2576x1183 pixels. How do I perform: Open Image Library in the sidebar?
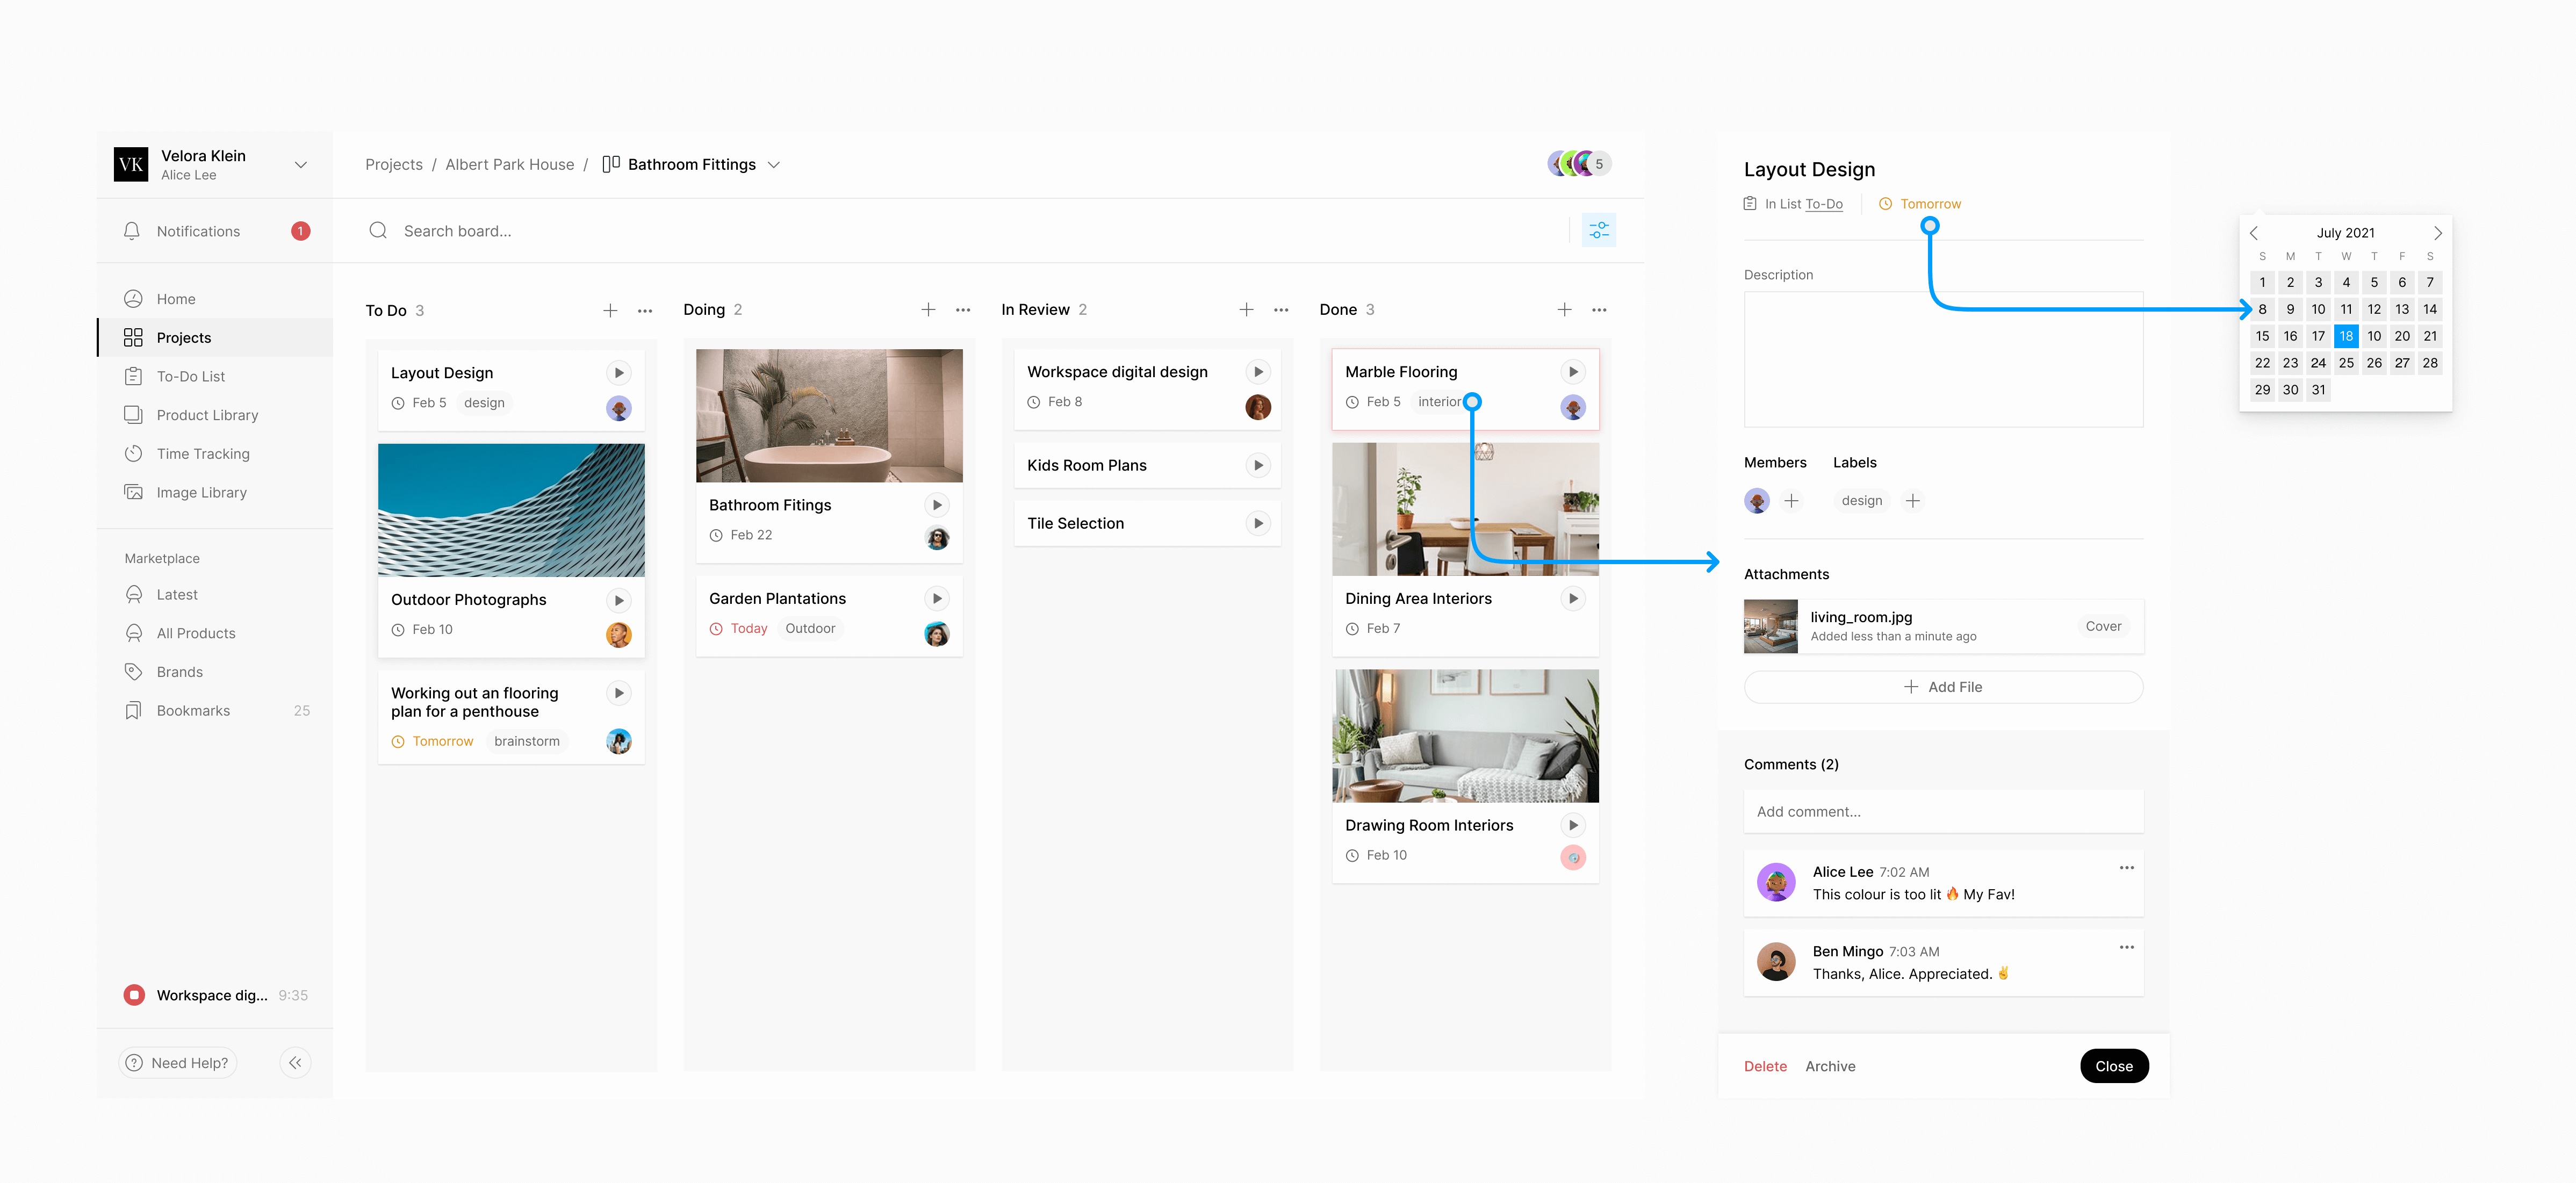tap(215, 492)
